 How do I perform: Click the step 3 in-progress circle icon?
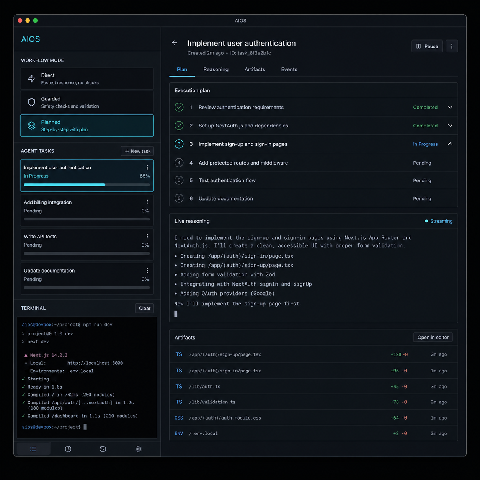[x=179, y=144]
